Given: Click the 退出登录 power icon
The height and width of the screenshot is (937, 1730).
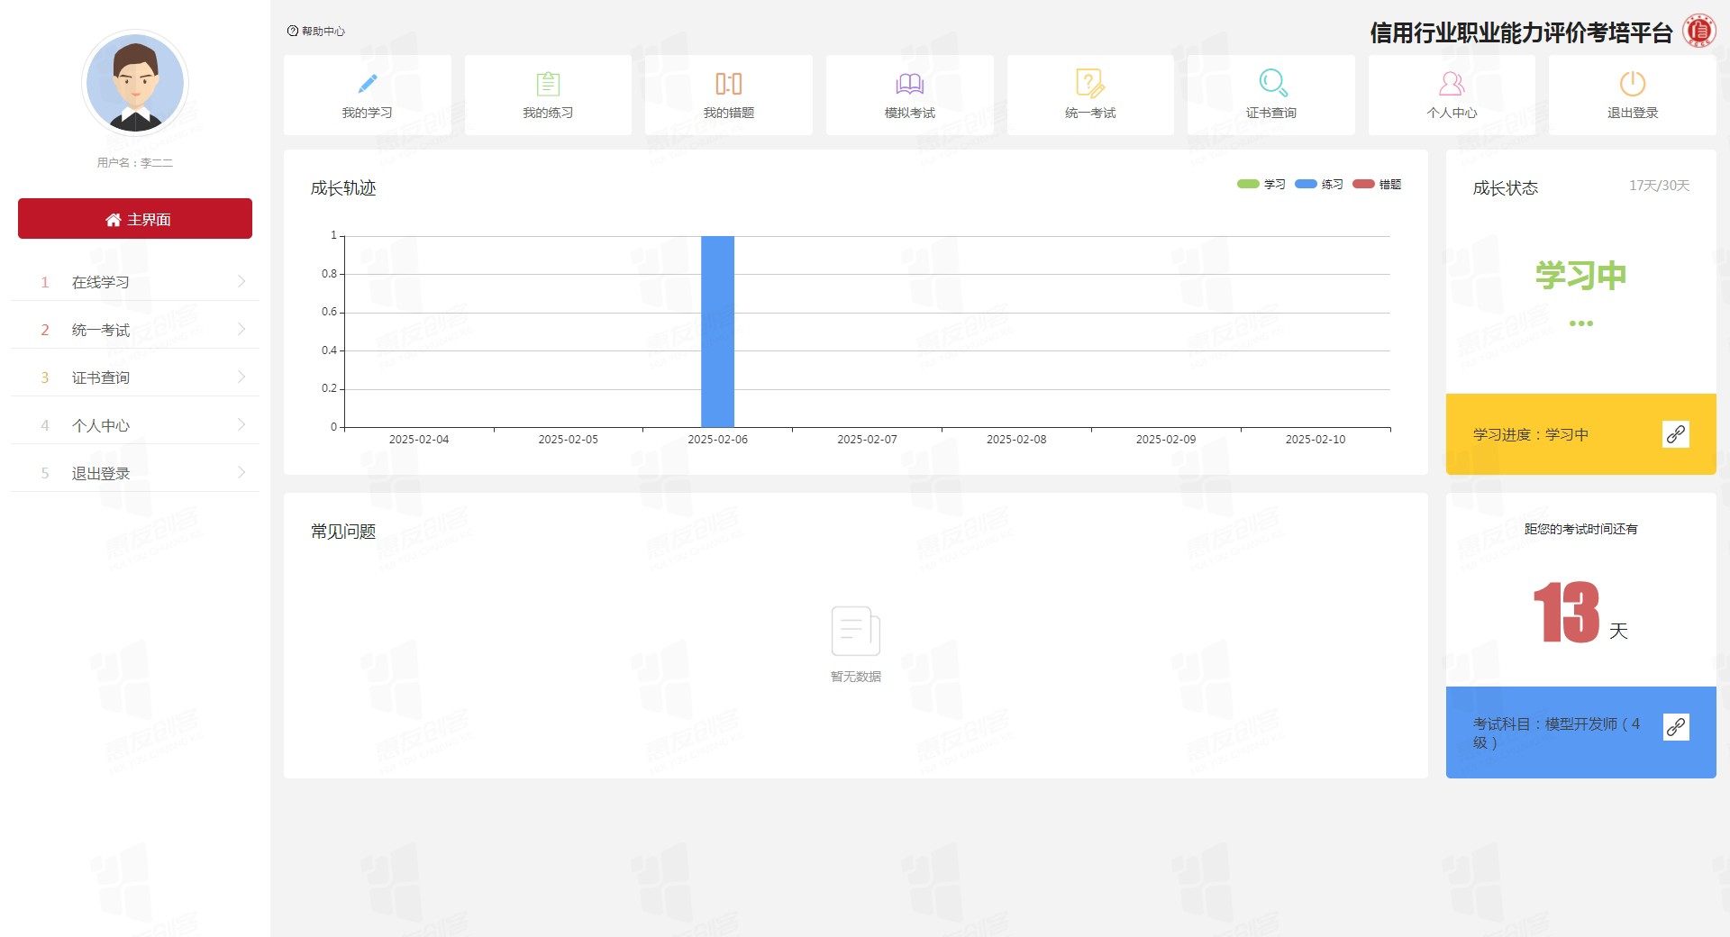Looking at the screenshot, I should (1632, 84).
